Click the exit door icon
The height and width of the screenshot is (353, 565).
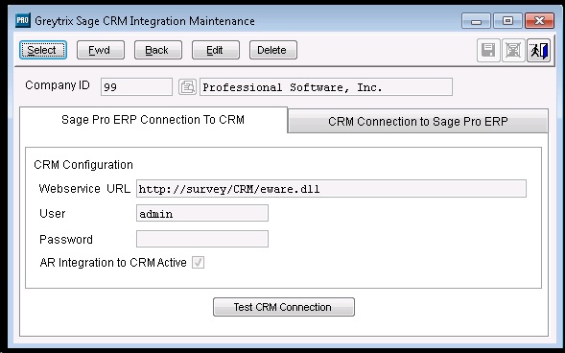pos(538,51)
